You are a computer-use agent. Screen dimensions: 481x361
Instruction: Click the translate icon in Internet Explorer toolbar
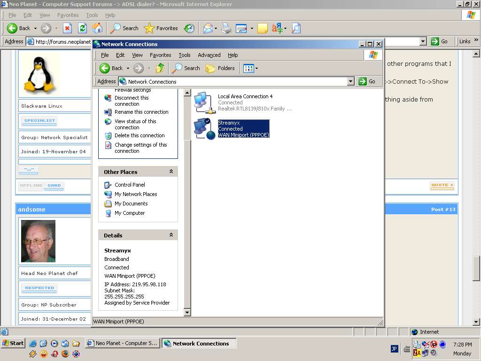pyautogui.click(x=277, y=28)
